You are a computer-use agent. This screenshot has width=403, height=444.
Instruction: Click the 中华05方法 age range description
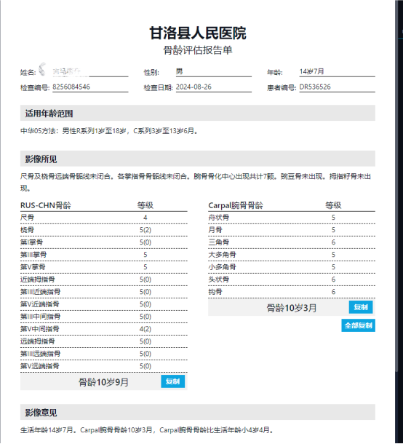[109, 131]
